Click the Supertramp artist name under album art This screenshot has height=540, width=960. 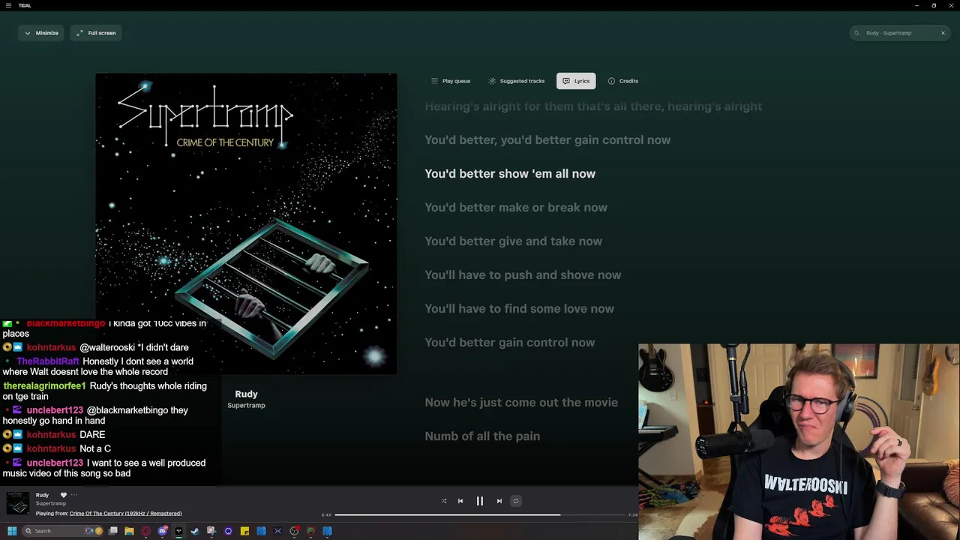(246, 406)
